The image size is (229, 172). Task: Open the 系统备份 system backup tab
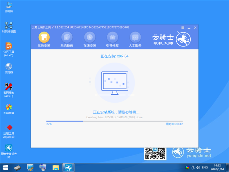(x=67, y=39)
